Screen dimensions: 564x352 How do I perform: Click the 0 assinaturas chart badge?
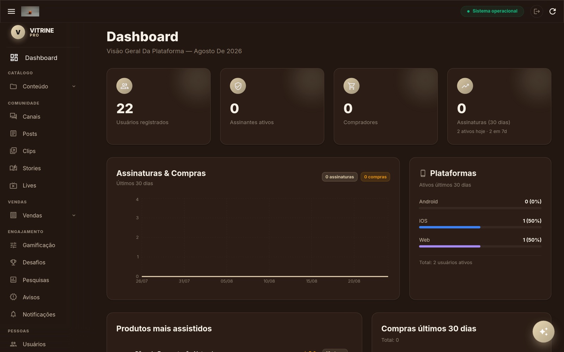(x=339, y=177)
